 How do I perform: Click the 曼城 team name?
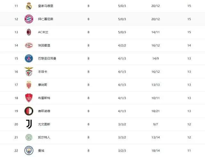[x=41, y=151]
